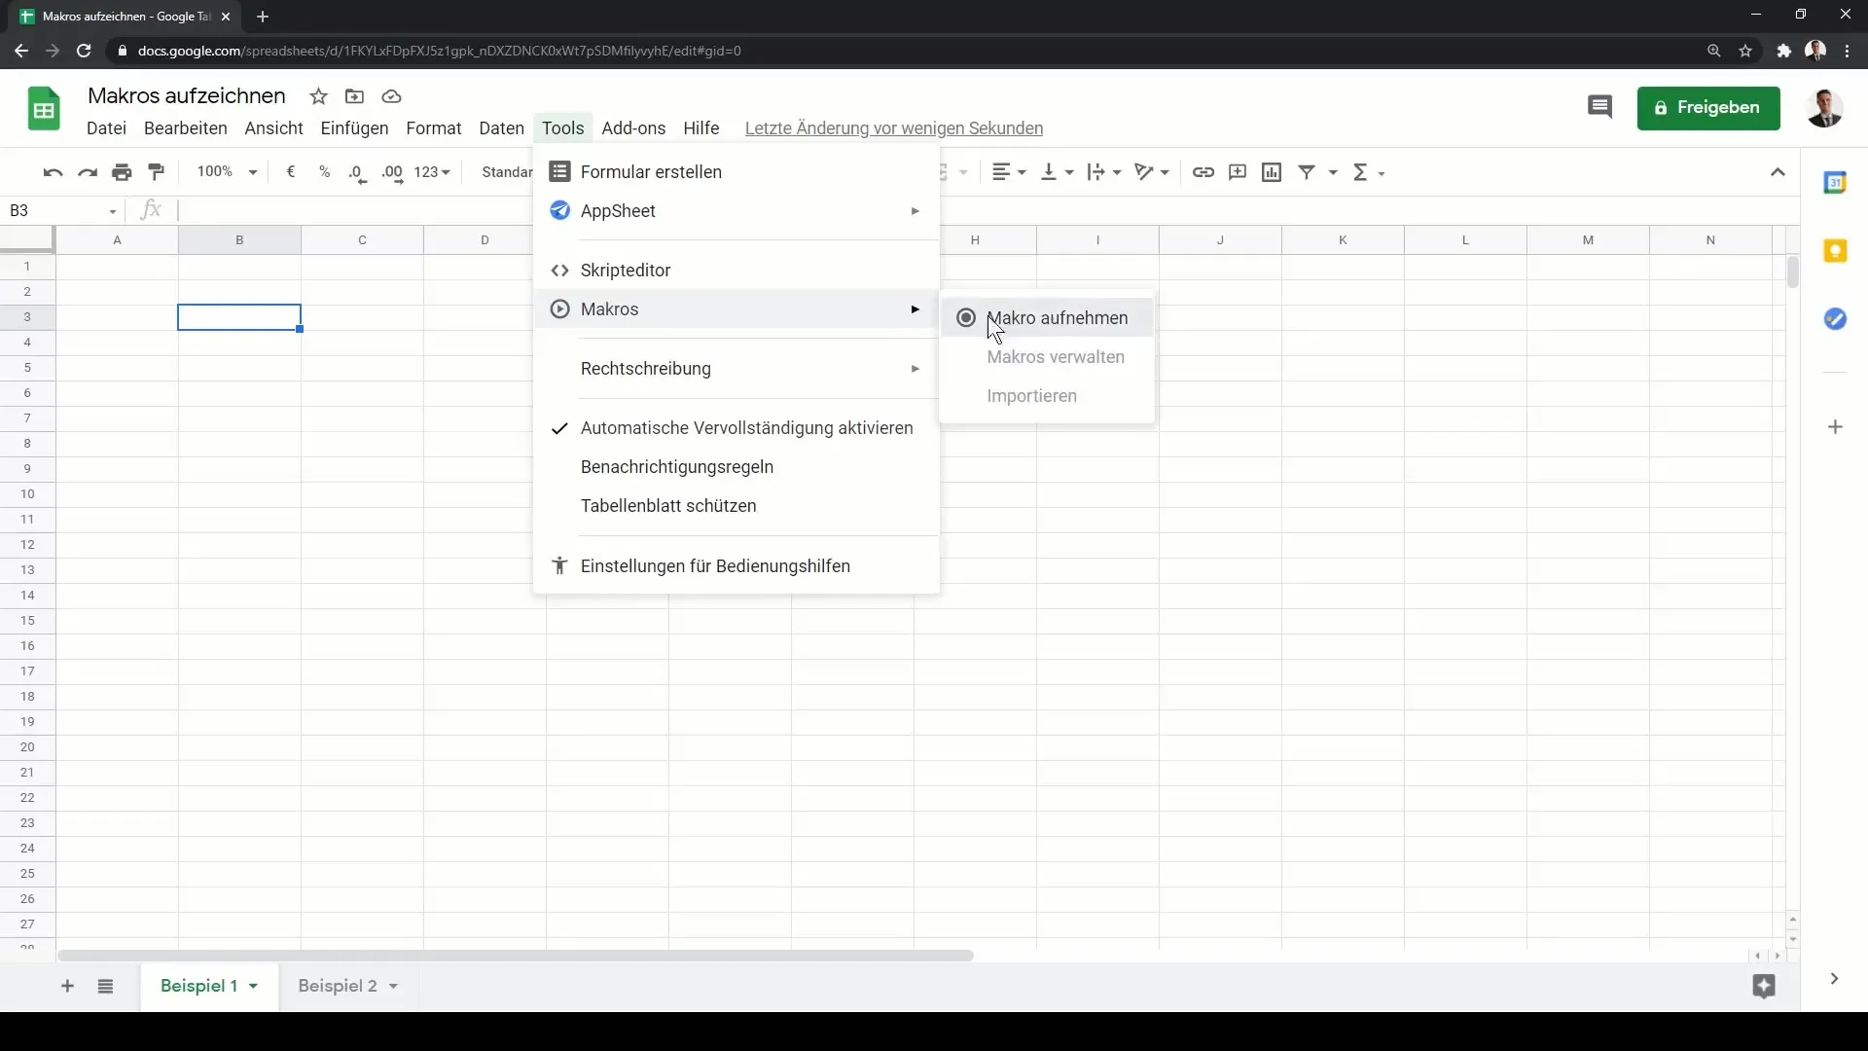Click the paint format icon
Viewport: 1868px width, 1051px height.
pyautogui.click(x=157, y=170)
